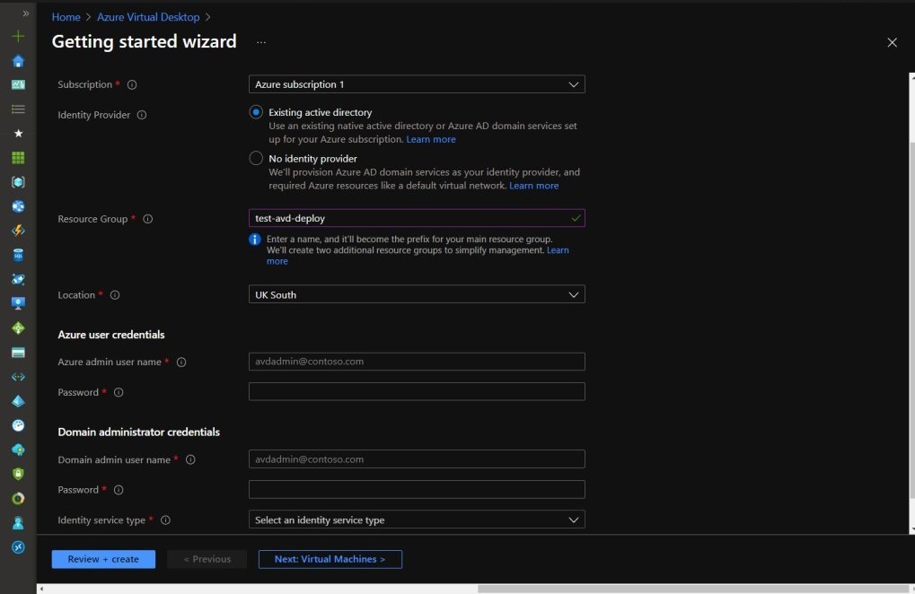Open Cost Management ring icon in sidebar

click(18, 498)
